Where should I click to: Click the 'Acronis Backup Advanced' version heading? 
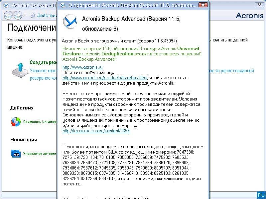click(131, 24)
